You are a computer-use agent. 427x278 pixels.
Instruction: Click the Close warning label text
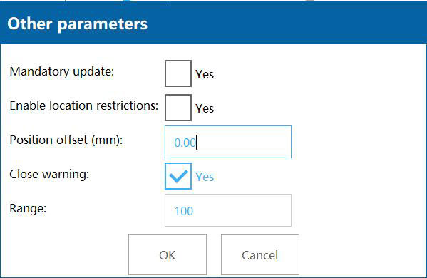[49, 174]
